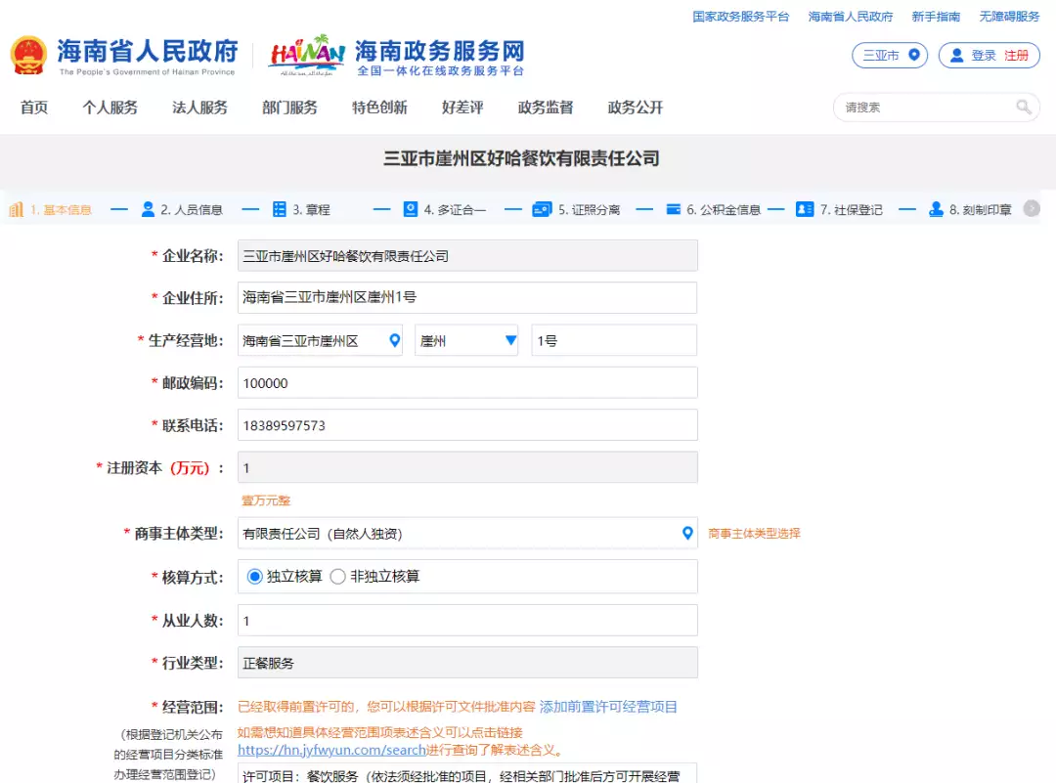Open the 政务公开 menu
The image size is (1056, 783).
click(636, 108)
